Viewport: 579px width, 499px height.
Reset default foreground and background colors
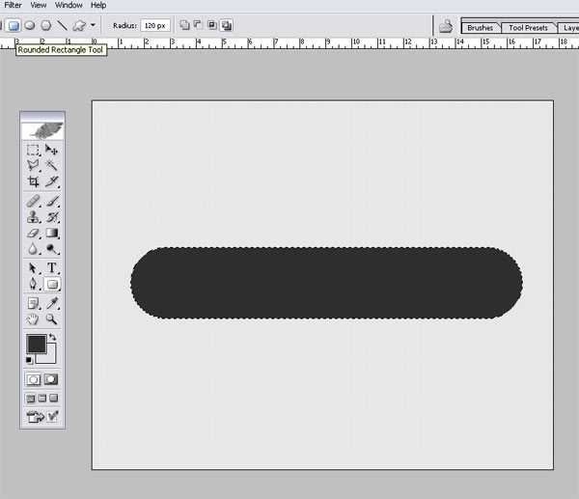pyautogui.click(x=29, y=360)
